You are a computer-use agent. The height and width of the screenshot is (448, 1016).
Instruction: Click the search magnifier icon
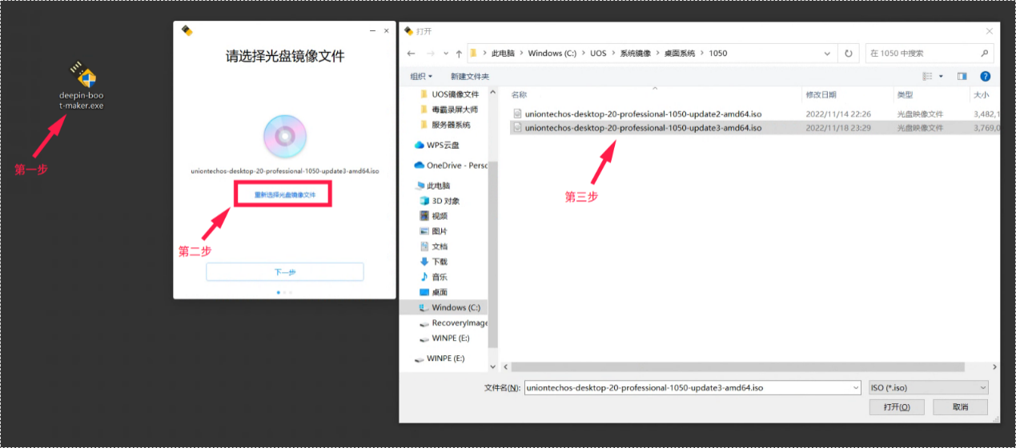click(985, 54)
